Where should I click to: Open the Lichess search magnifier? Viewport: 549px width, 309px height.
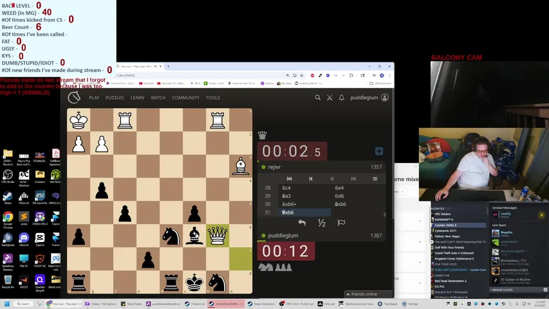pyautogui.click(x=317, y=98)
